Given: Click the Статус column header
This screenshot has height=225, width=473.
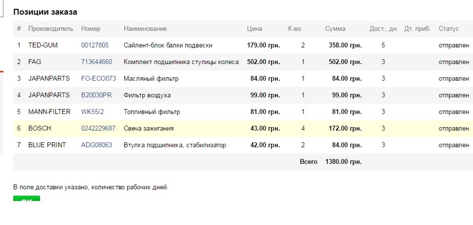Looking at the screenshot, I should (448, 29).
